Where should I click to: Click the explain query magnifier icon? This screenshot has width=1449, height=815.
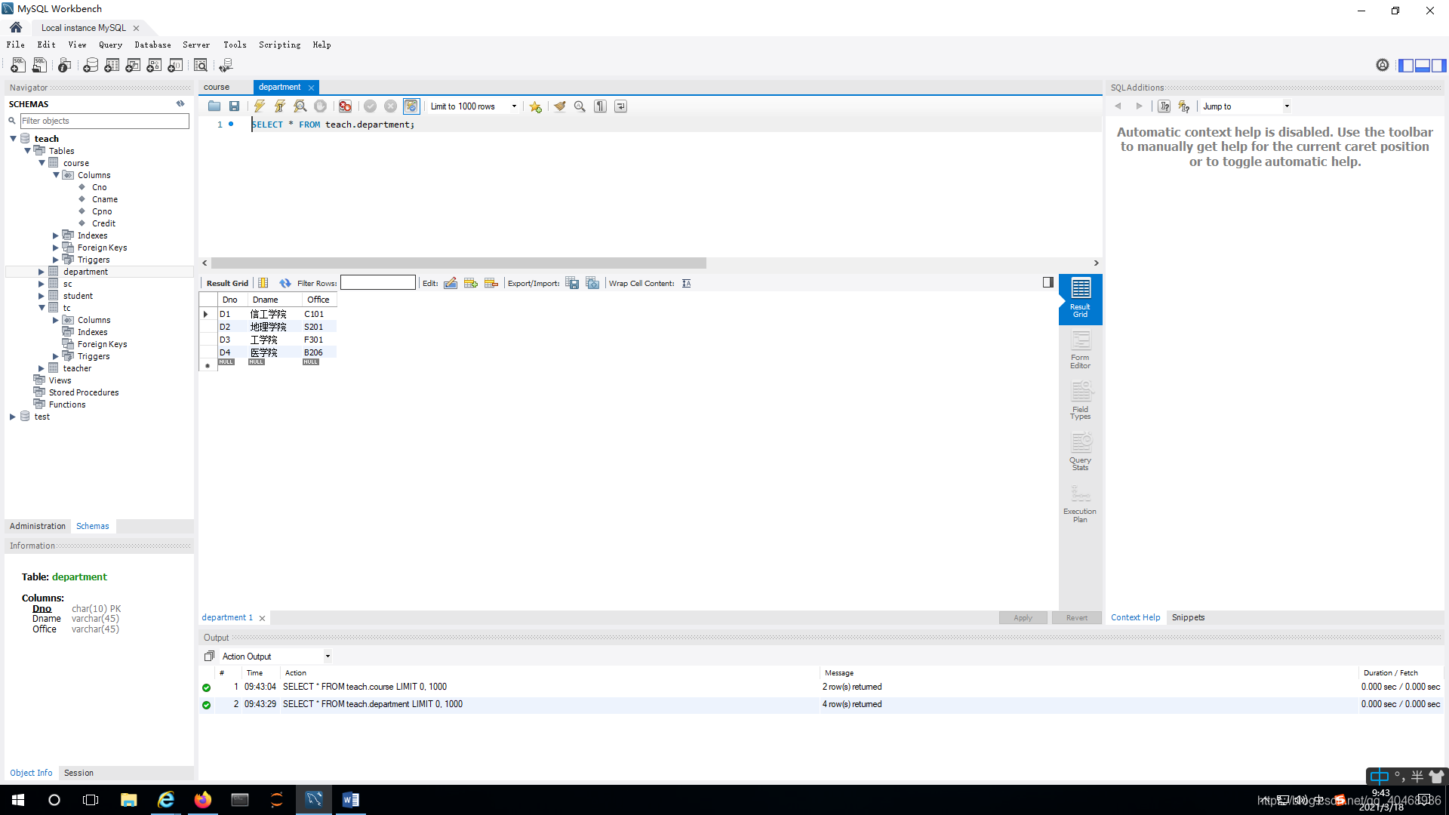coord(300,106)
